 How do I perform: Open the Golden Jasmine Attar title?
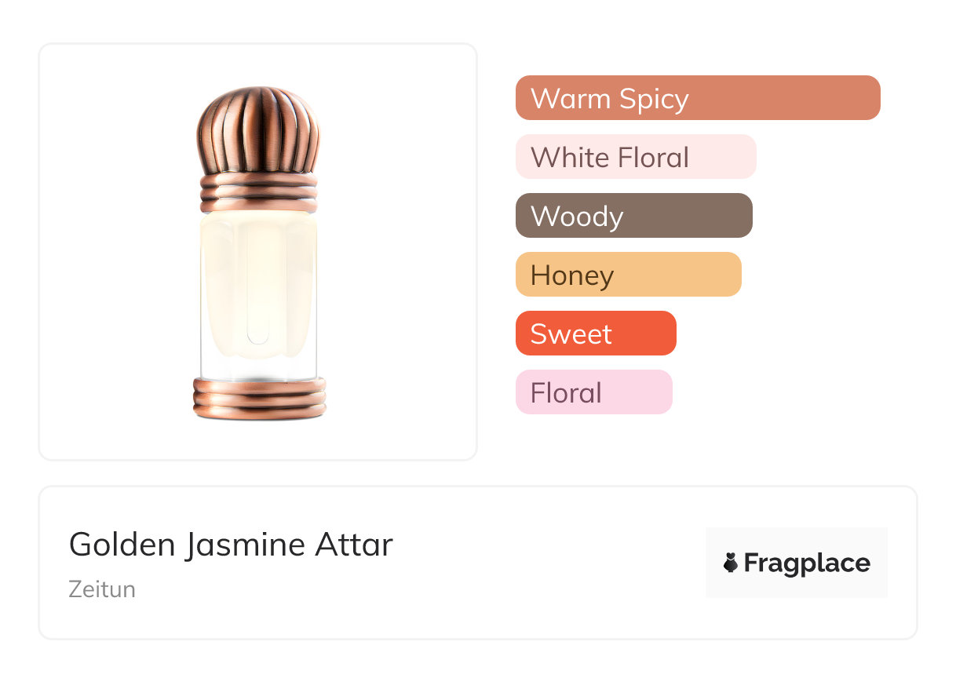coord(231,544)
